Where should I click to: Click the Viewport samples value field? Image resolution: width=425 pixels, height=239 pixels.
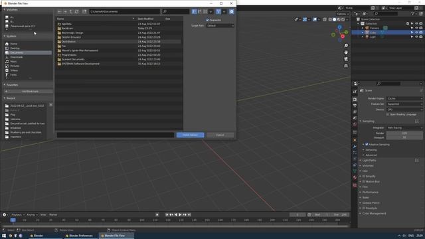[404, 137]
